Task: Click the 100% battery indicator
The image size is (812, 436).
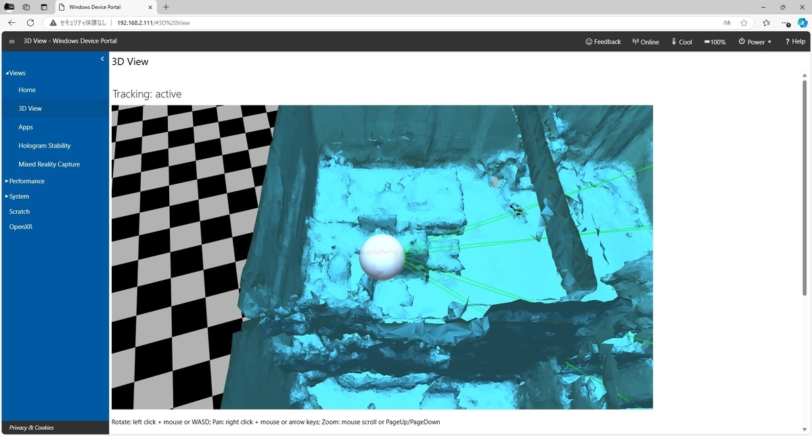Action: coord(715,41)
